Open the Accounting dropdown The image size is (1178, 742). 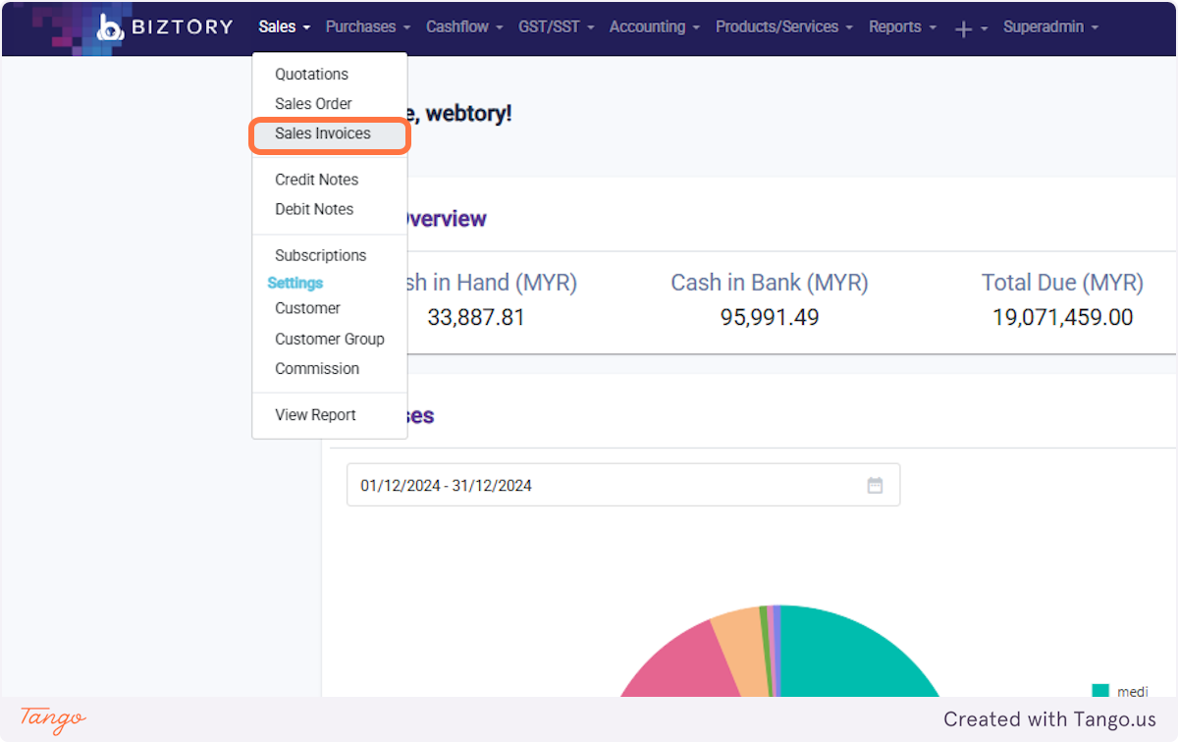[655, 26]
